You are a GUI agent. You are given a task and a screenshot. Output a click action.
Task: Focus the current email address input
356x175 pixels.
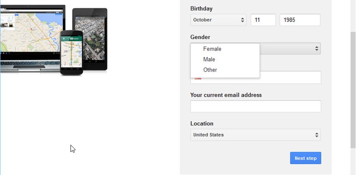click(255, 106)
